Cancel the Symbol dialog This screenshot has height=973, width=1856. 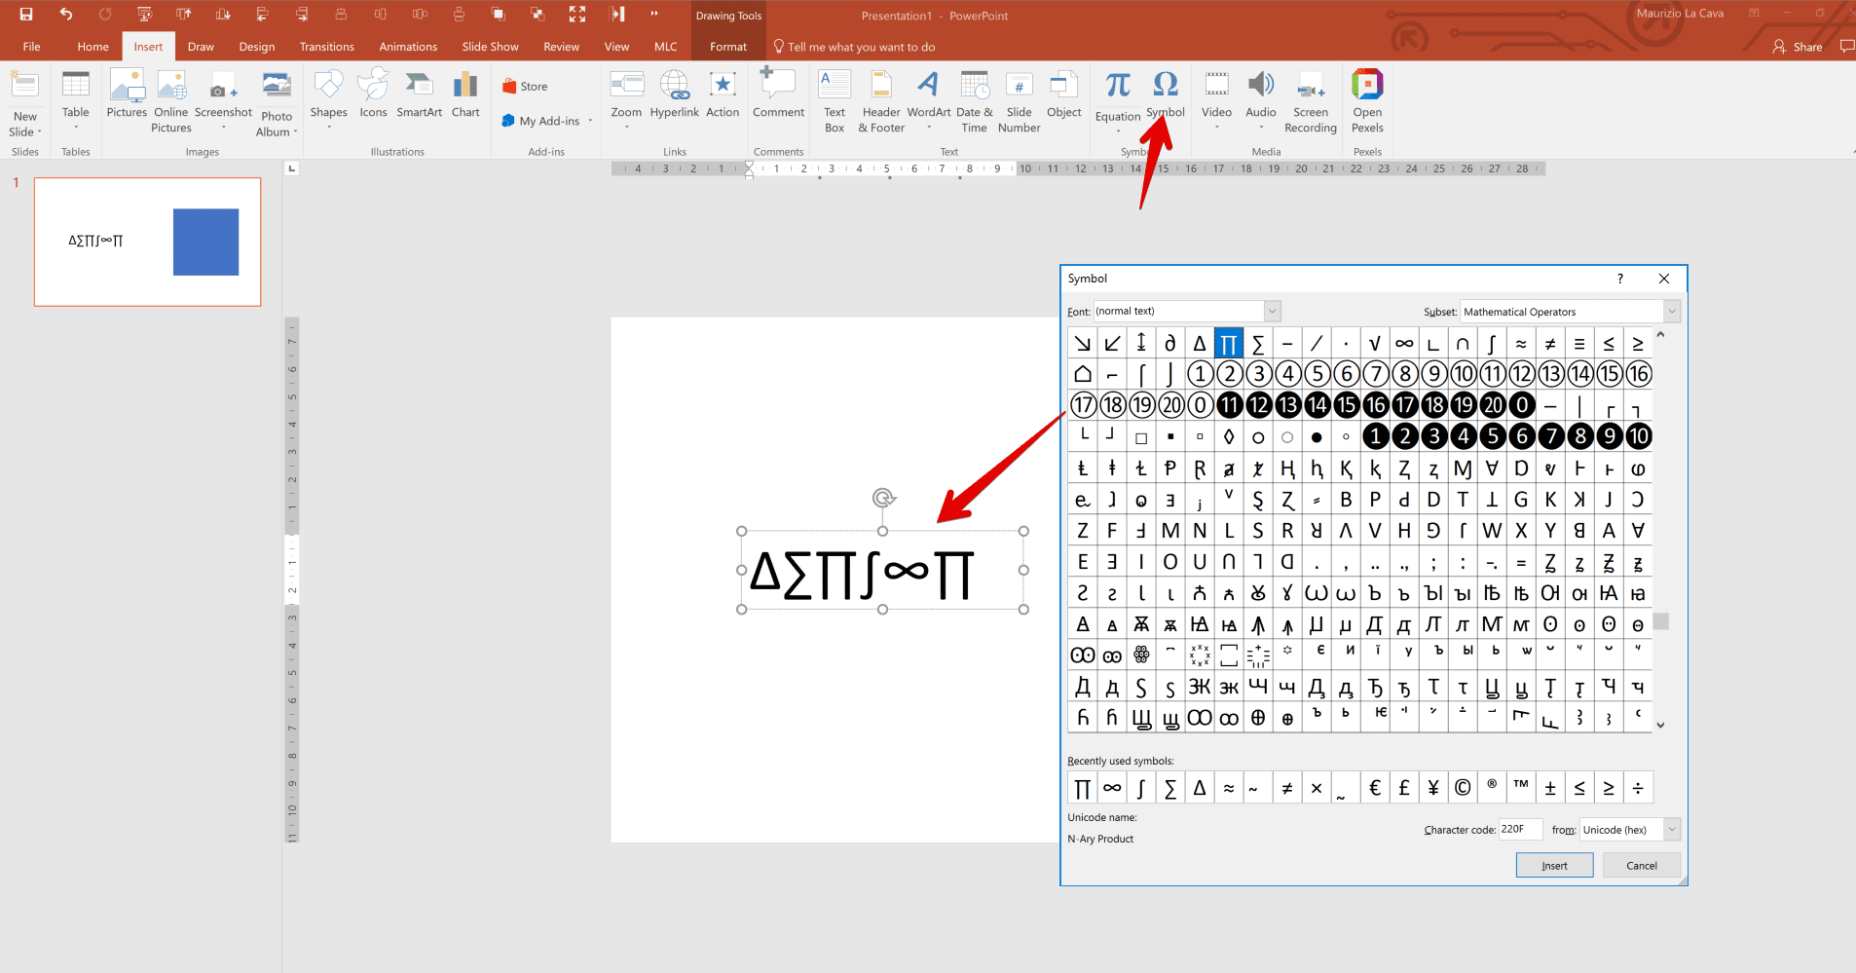click(1640, 865)
